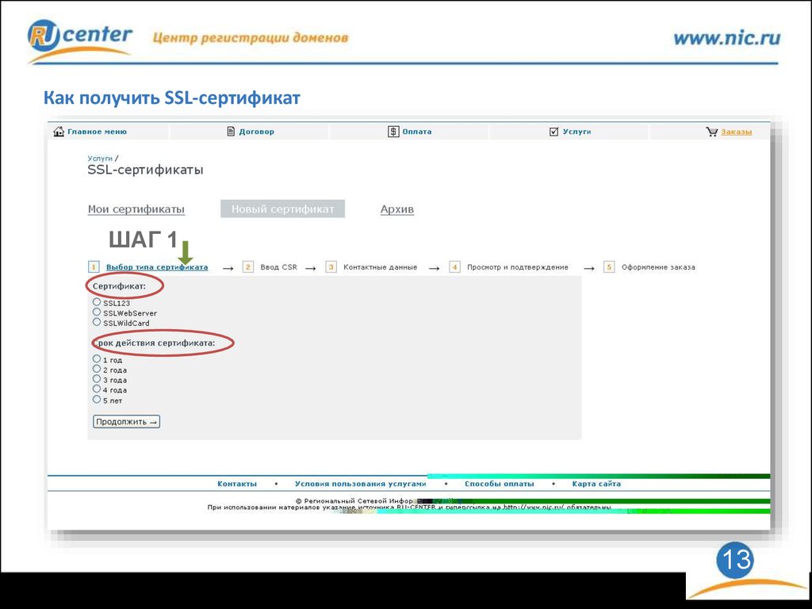Select the SSL123 certificate option

(x=97, y=302)
